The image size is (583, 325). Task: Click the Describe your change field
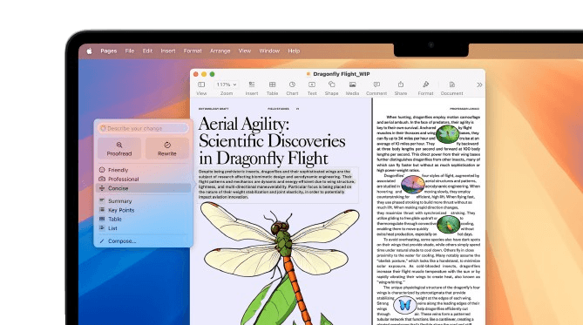(143, 128)
